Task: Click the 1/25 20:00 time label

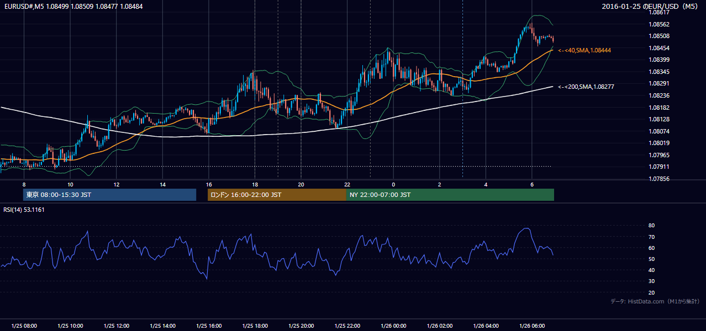Action: pos(301,326)
